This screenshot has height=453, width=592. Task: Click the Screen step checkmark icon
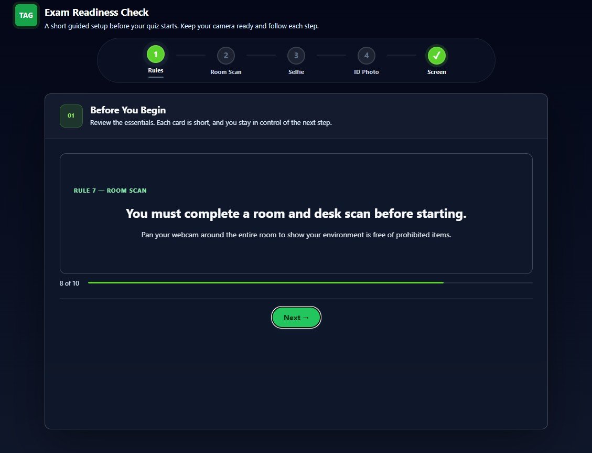pyautogui.click(x=436, y=56)
